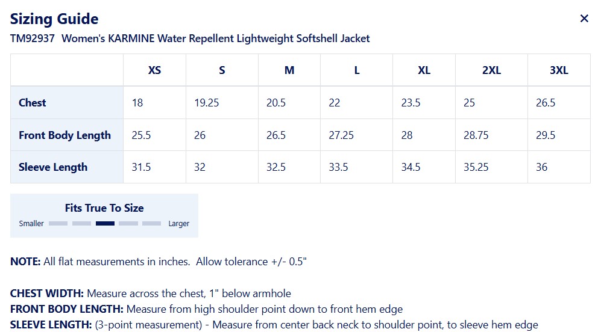Image resolution: width=598 pixels, height=332 pixels.
Task: Click the 2XL size column header
Action: click(491, 70)
